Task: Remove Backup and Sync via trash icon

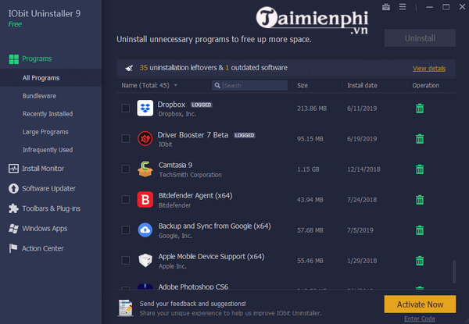Action: [x=420, y=230]
